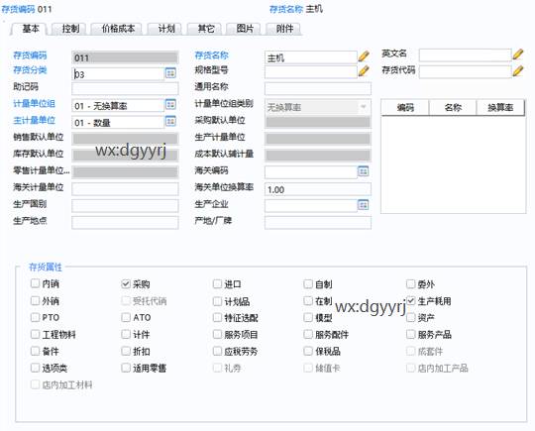Open lookup icon for 存货分类 field
Screen dimensions: 535x431
tap(170, 73)
